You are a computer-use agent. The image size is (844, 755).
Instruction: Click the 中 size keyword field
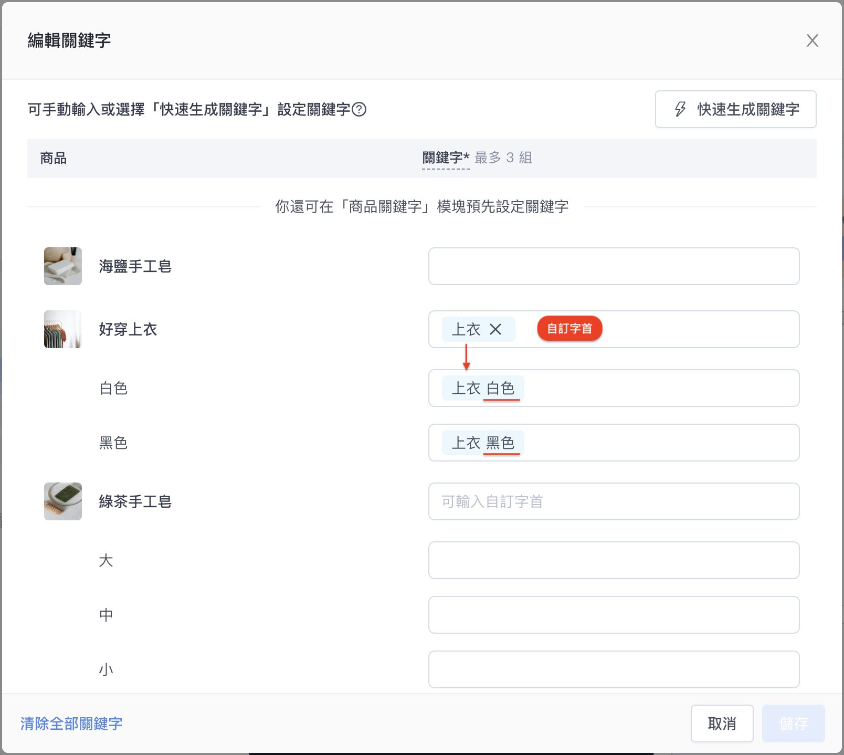tap(614, 615)
